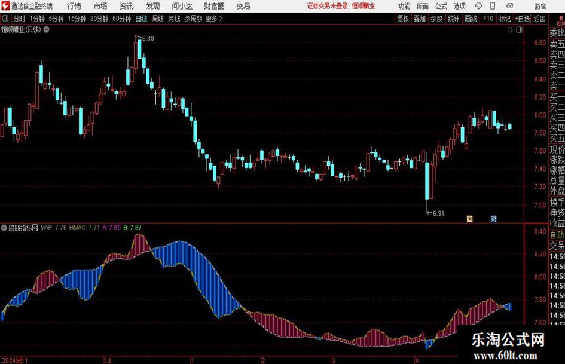Click the 8.88 high price label
Screen dimensions: 565x364
pyautogui.click(x=148, y=39)
